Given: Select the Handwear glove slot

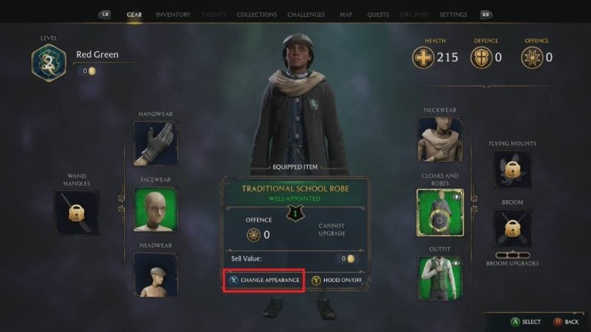Looking at the screenshot, I should [156, 143].
